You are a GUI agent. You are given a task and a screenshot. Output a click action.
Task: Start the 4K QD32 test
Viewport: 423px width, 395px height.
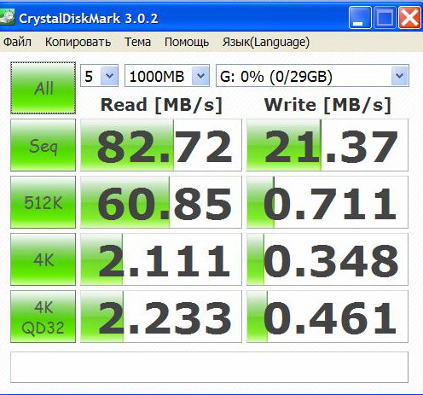43,317
